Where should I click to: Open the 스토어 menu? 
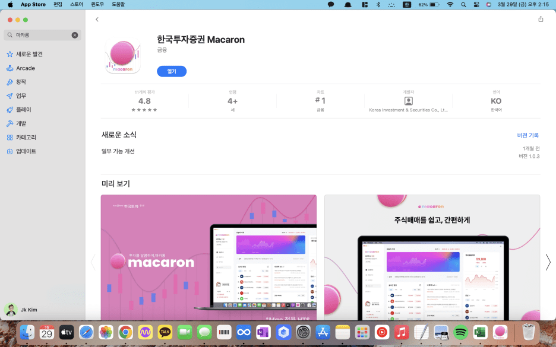point(77,5)
